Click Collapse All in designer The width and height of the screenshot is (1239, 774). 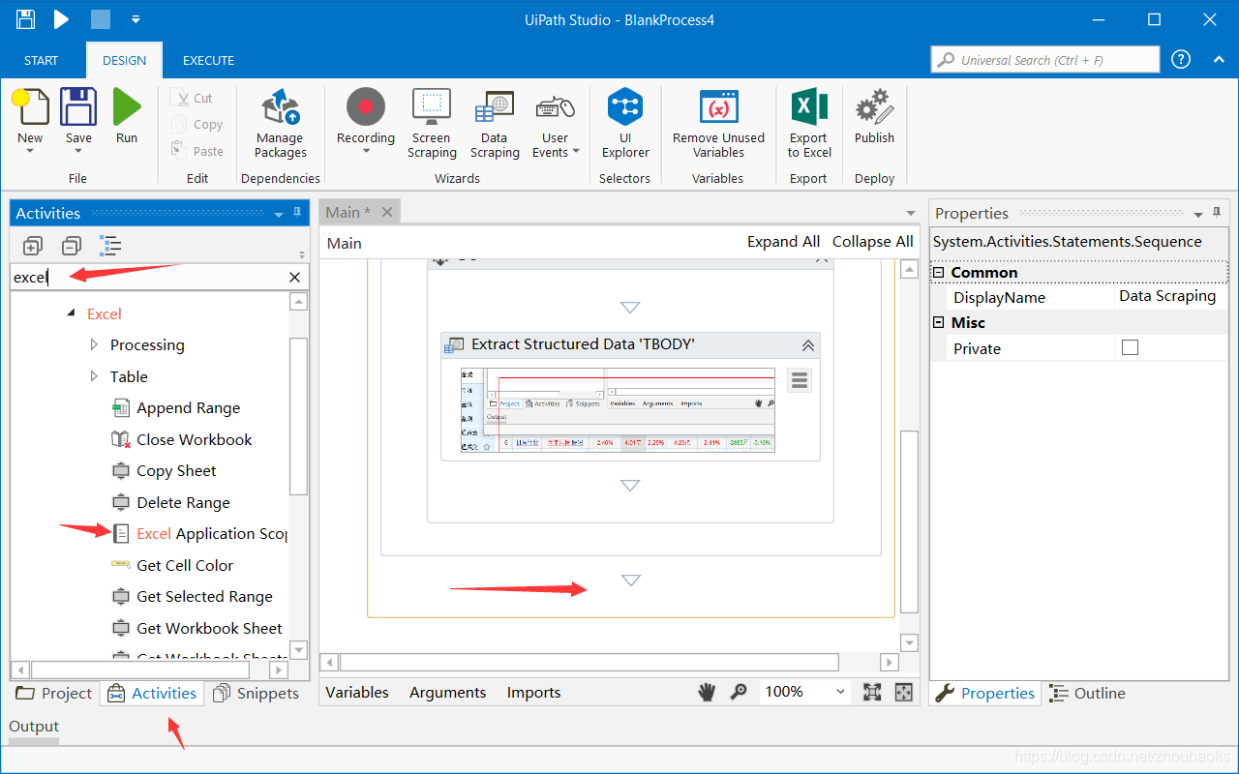872,242
